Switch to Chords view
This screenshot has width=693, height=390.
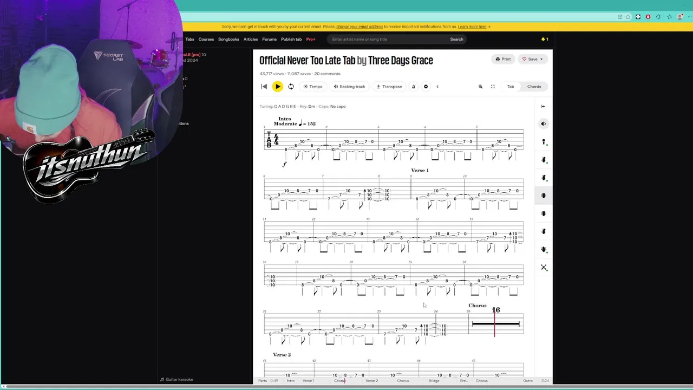coord(534,87)
